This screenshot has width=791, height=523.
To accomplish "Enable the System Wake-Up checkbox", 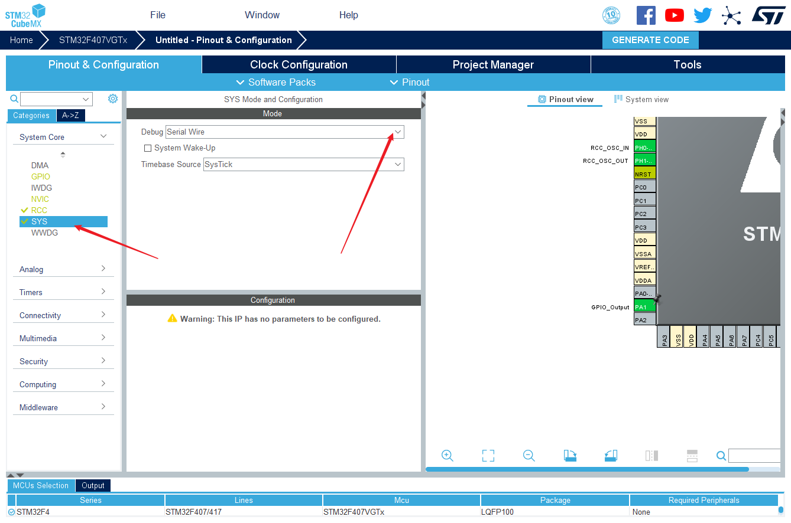I will click(x=148, y=148).
